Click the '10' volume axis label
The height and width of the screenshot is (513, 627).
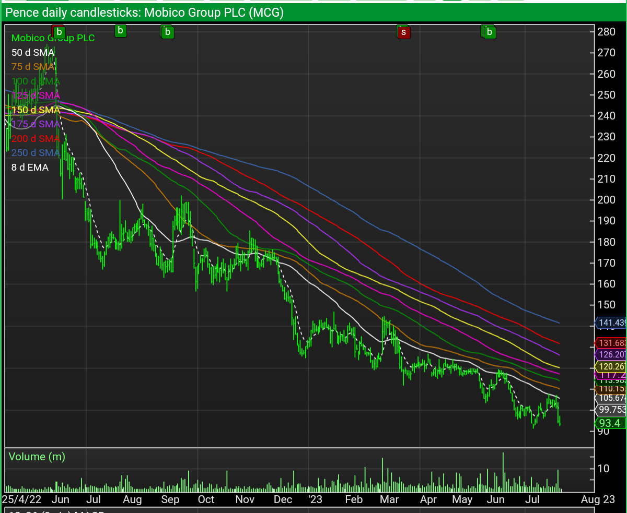pos(603,469)
